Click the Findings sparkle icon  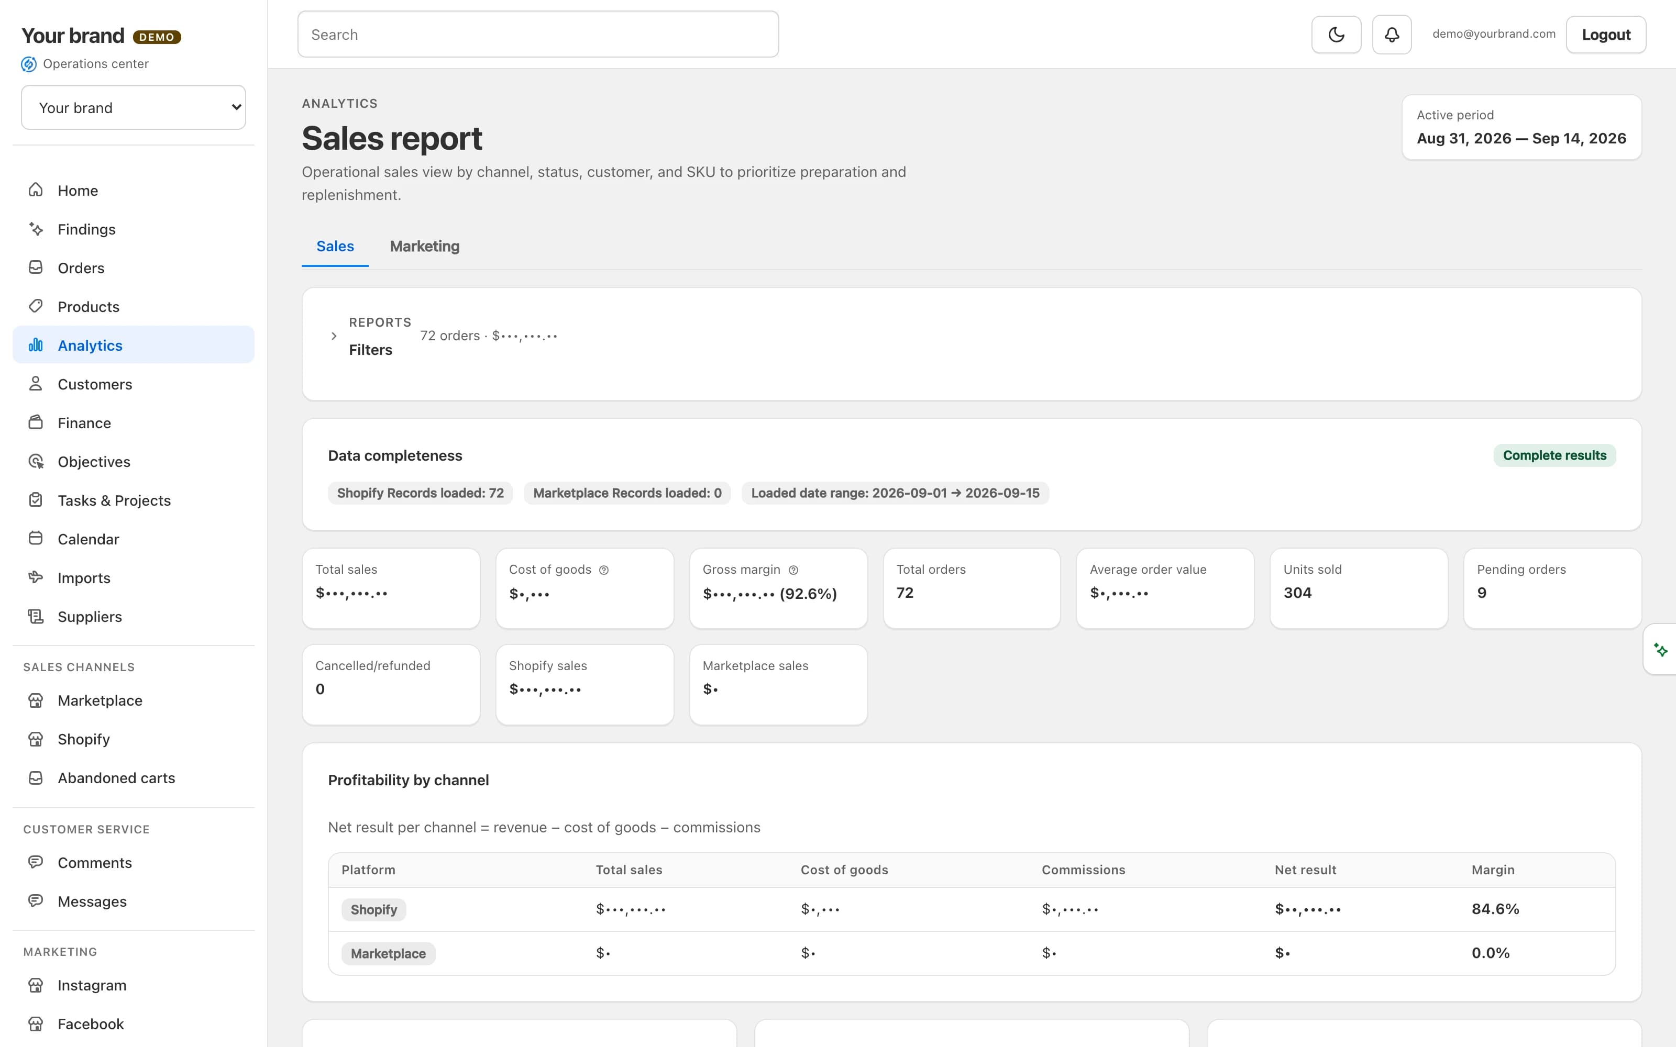click(35, 229)
